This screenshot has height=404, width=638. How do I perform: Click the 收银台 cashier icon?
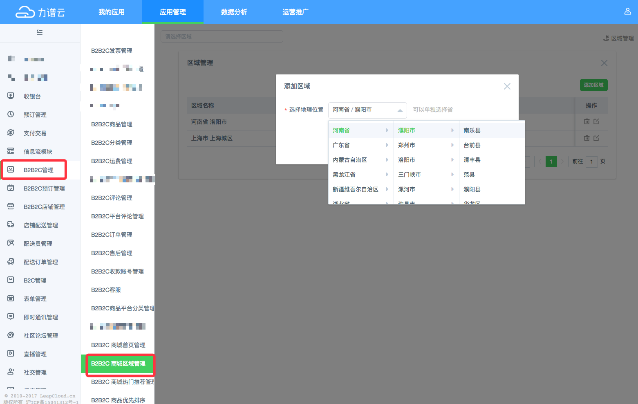click(11, 96)
